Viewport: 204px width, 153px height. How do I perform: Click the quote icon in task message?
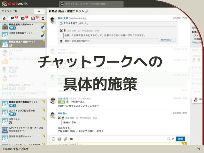coord(61,31)
